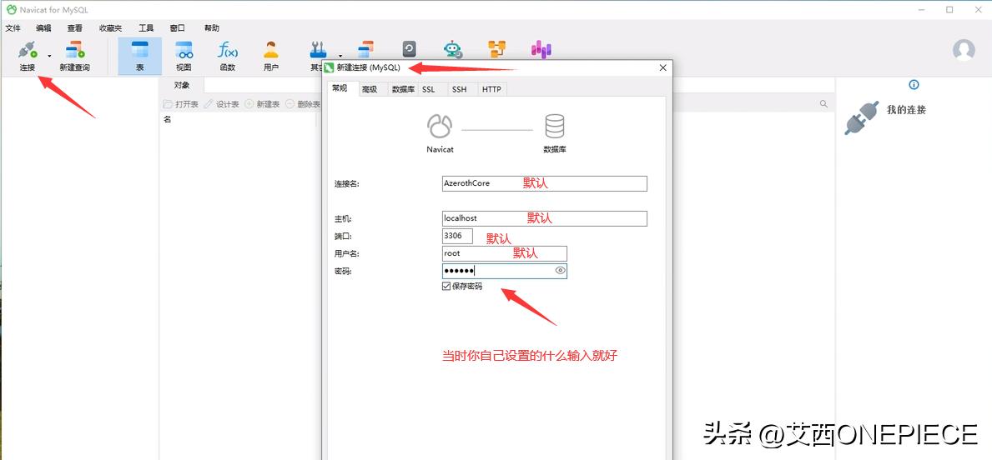The width and height of the screenshot is (992, 460).
Task: Open the 查看 menu
Action: [x=74, y=28]
